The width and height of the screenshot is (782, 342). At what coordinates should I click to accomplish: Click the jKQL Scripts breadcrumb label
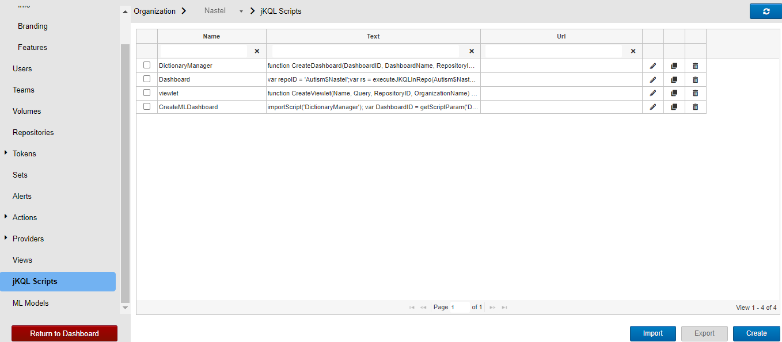(280, 11)
